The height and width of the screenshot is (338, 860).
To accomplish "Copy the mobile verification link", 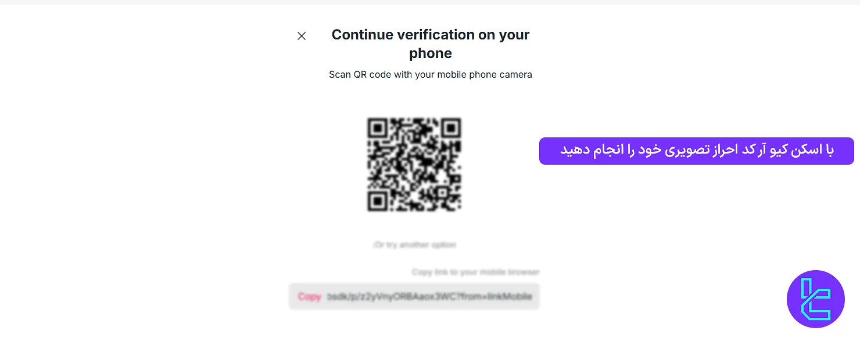I will click(310, 296).
